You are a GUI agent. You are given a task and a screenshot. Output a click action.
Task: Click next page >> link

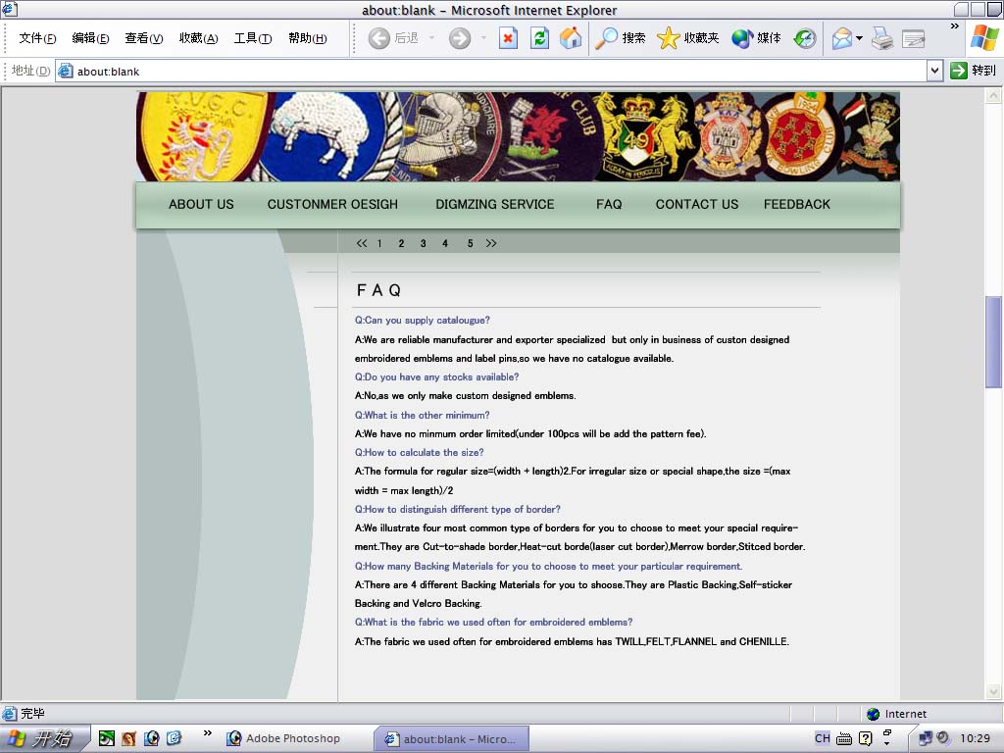tap(491, 243)
